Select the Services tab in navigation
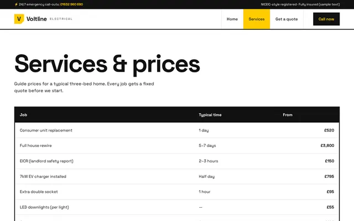Viewport: 354px width, 221px height. [x=257, y=19]
